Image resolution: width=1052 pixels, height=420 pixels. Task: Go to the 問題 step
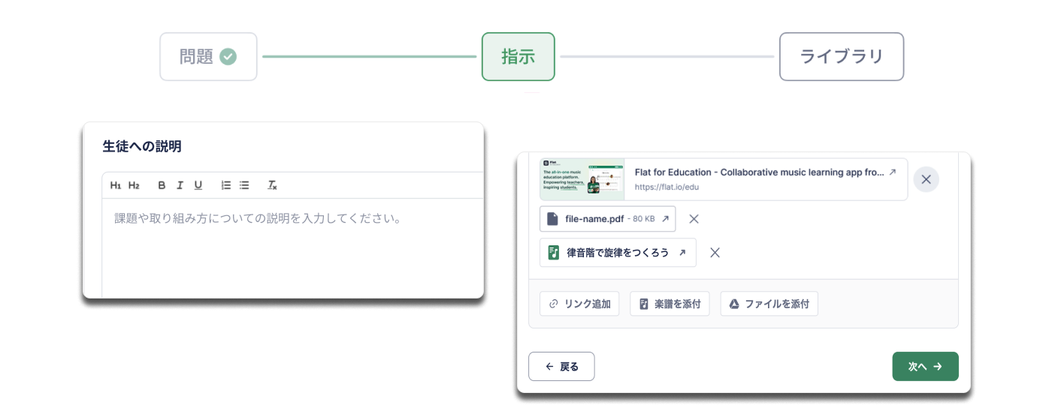pos(208,56)
